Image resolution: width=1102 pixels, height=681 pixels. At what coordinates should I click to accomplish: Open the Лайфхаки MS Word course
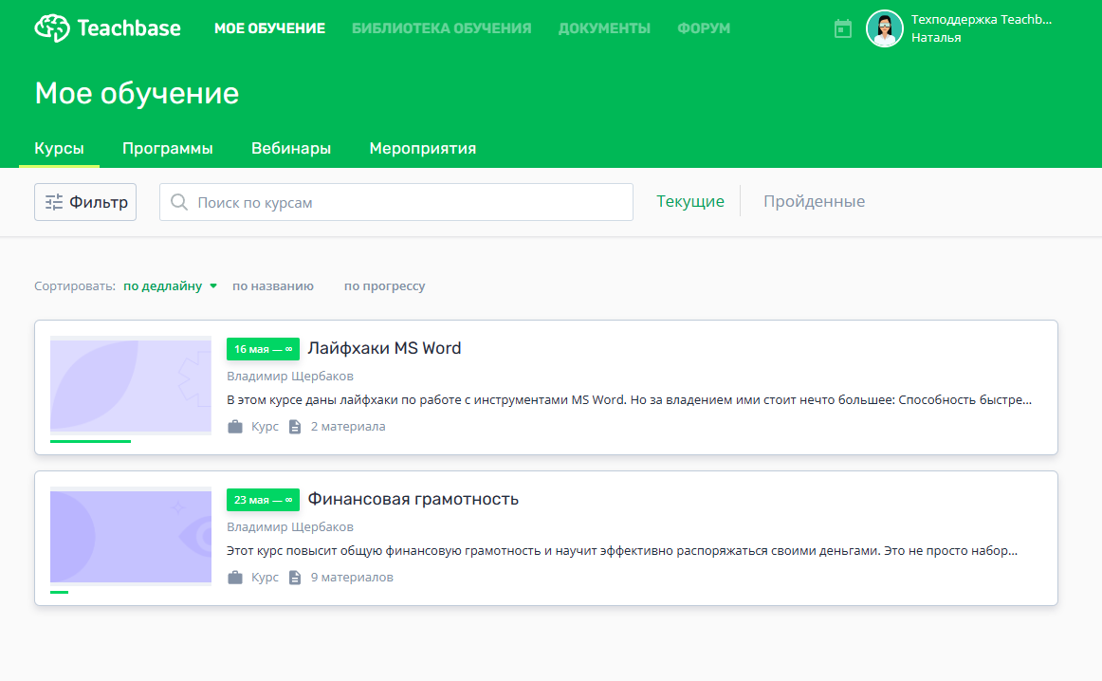[385, 347]
